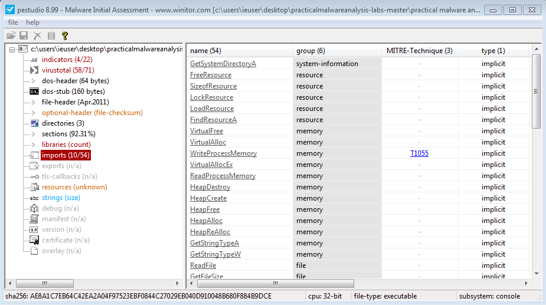The height and width of the screenshot is (305, 546).
Task: Click the certificate icon in tree
Action: (x=34, y=240)
